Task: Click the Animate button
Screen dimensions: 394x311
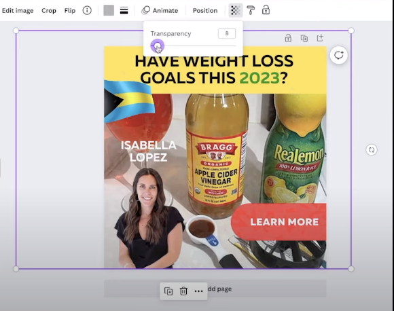Action: click(160, 11)
